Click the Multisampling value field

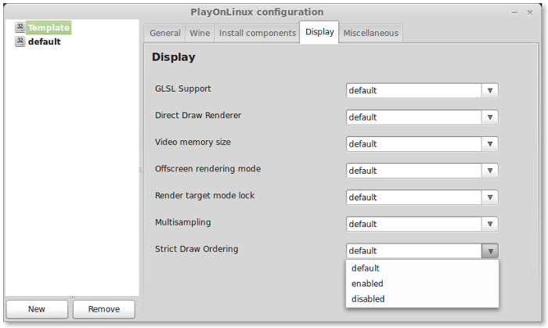click(x=414, y=224)
